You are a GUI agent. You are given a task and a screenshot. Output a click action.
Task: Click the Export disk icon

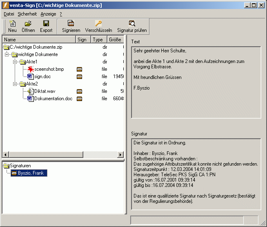coord(46,23)
